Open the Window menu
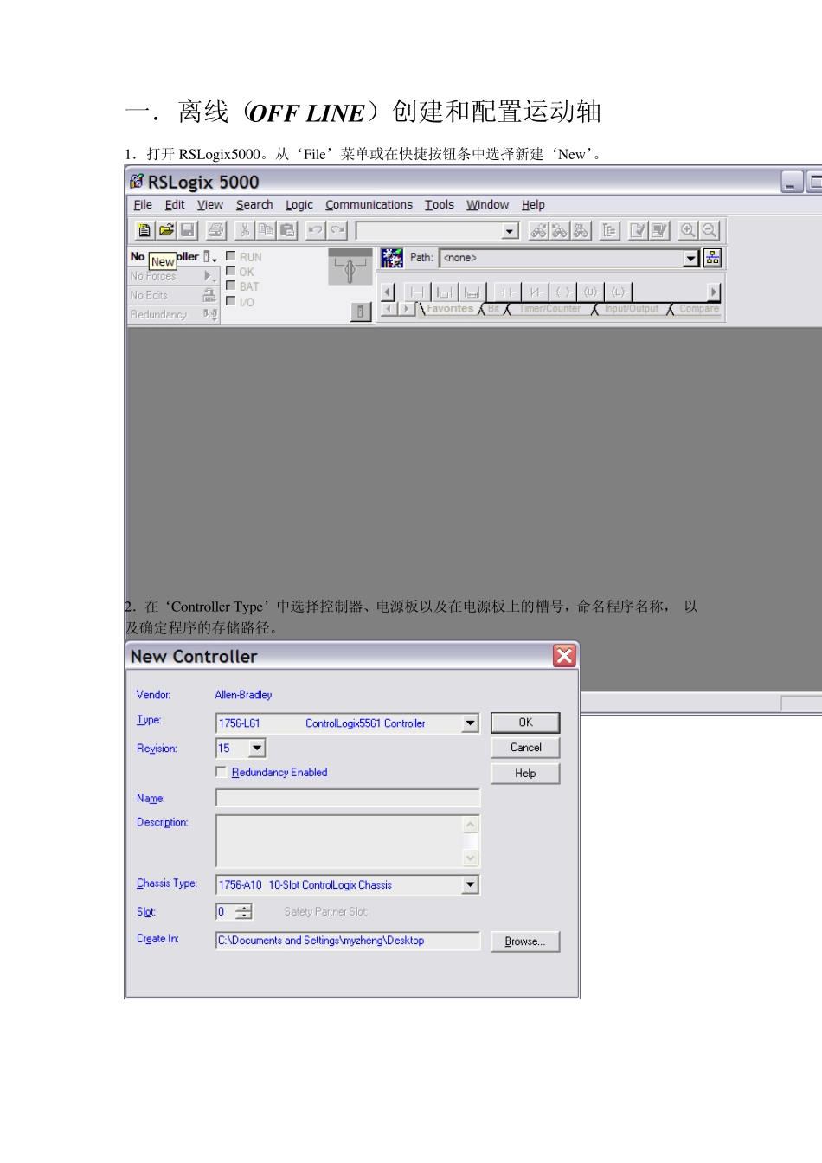This screenshot has width=822, height=1163. [x=488, y=205]
